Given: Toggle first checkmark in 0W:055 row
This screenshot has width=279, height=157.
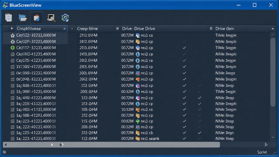Looking at the screenshot, I should tap(184, 73).
